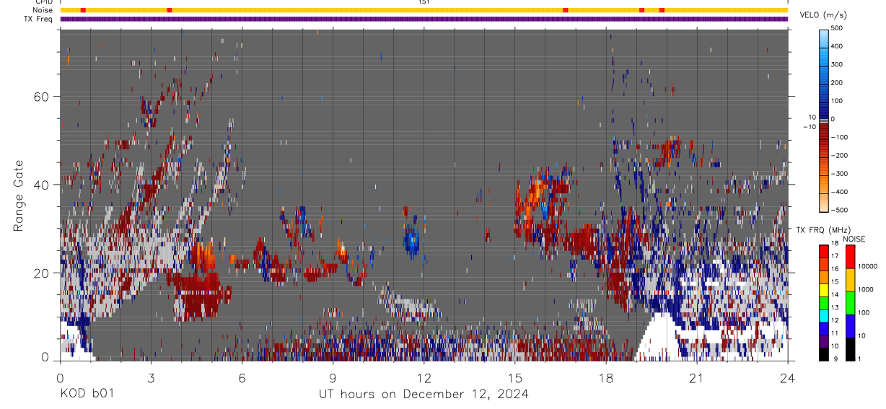Viewport: 886px width, 409px height.
Task: Click the '6' hour tick label on the time axis
Action: point(242,378)
